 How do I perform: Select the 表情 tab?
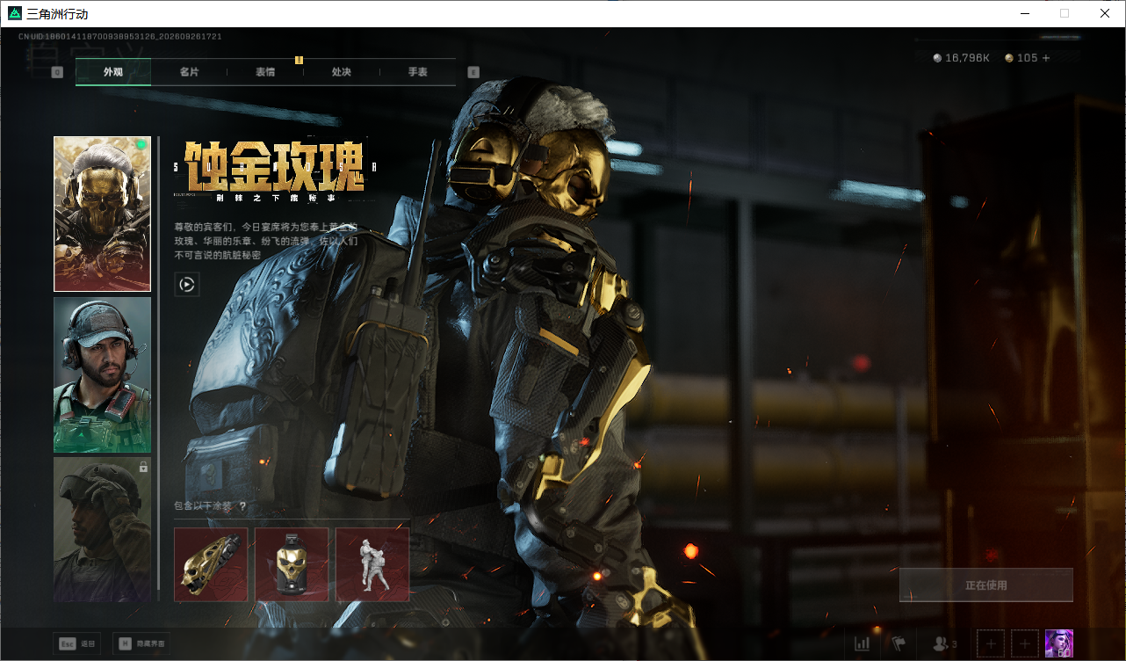[265, 72]
